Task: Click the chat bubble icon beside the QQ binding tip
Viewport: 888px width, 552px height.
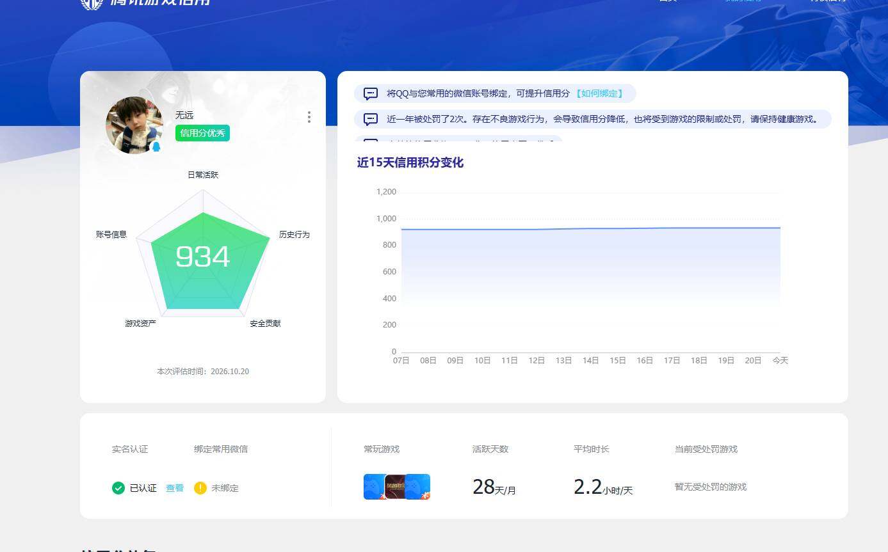Action: (x=371, y=94)
